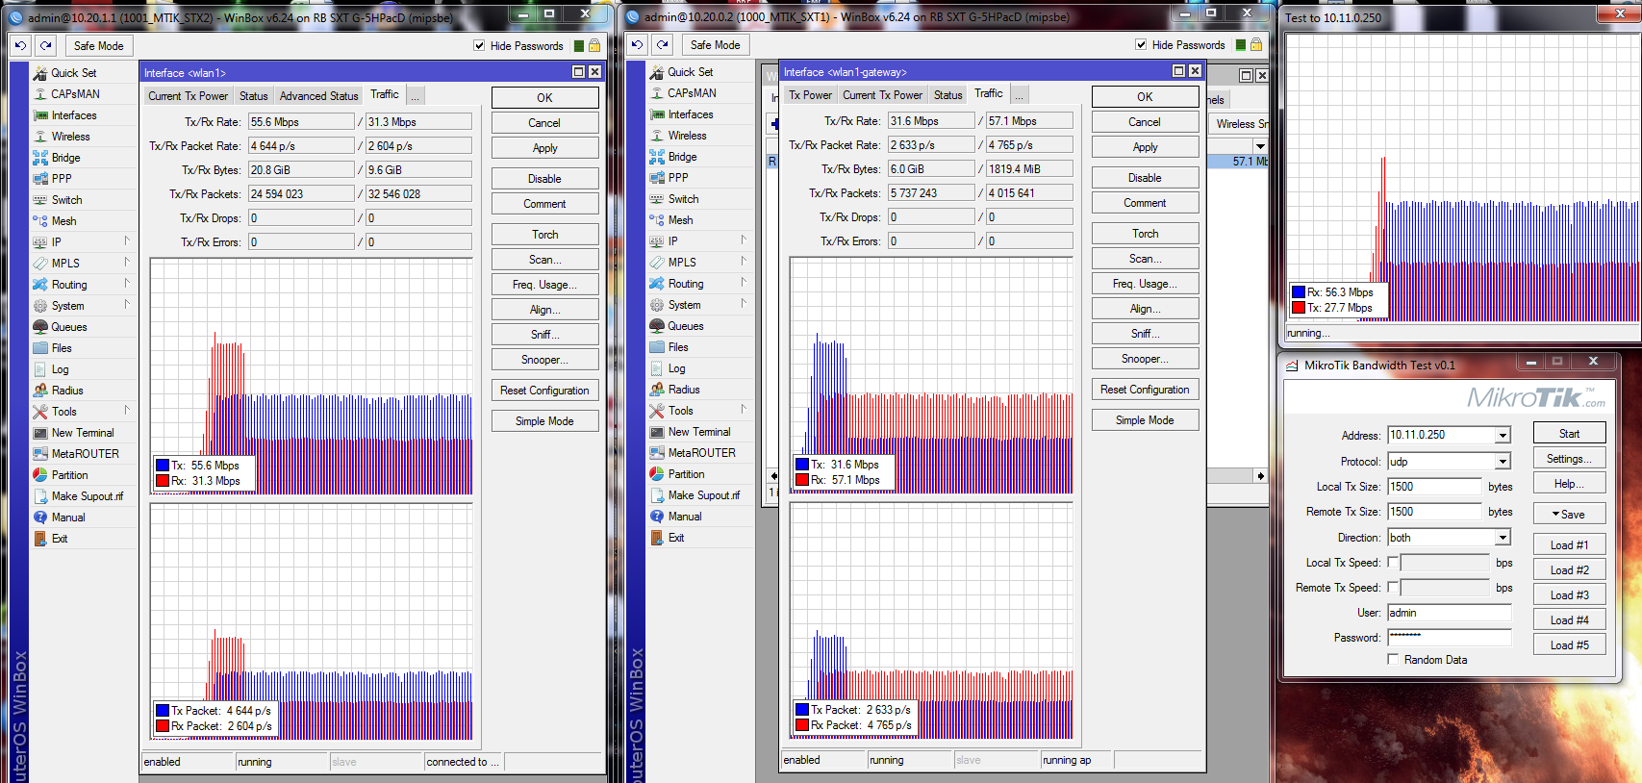Open Radius in left WinBox sidebar
The width and height of the screenshot is (1642, 783).
pos(67,391)
